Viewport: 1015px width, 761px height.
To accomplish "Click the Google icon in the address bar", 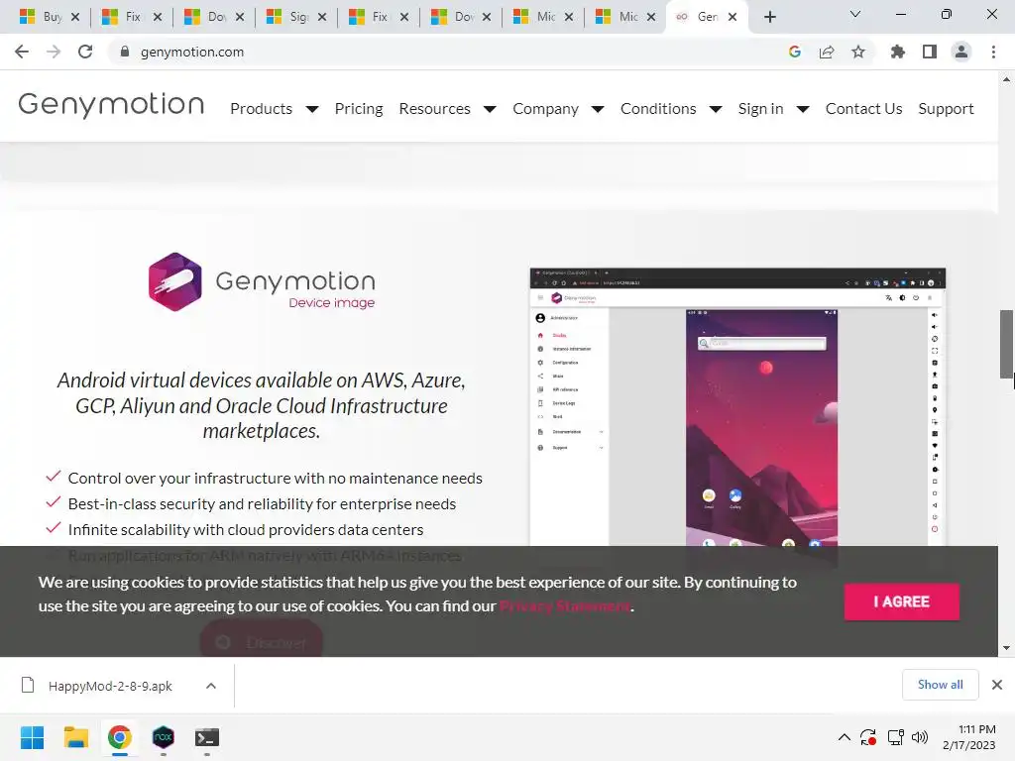I will tap(795, 52).
